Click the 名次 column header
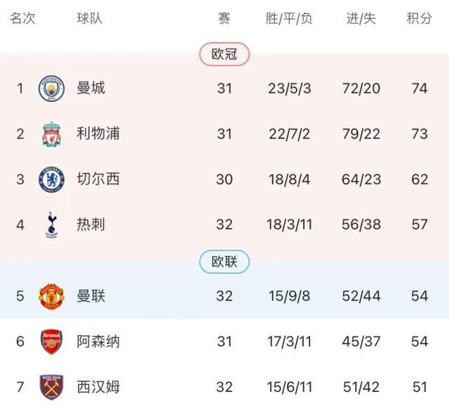449x413 pixels. pos(22,19)
